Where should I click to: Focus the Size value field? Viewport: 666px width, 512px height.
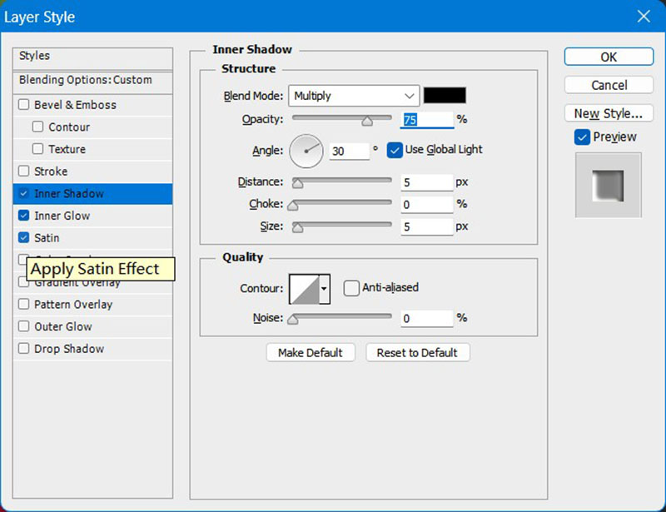[x=427, y=226]
